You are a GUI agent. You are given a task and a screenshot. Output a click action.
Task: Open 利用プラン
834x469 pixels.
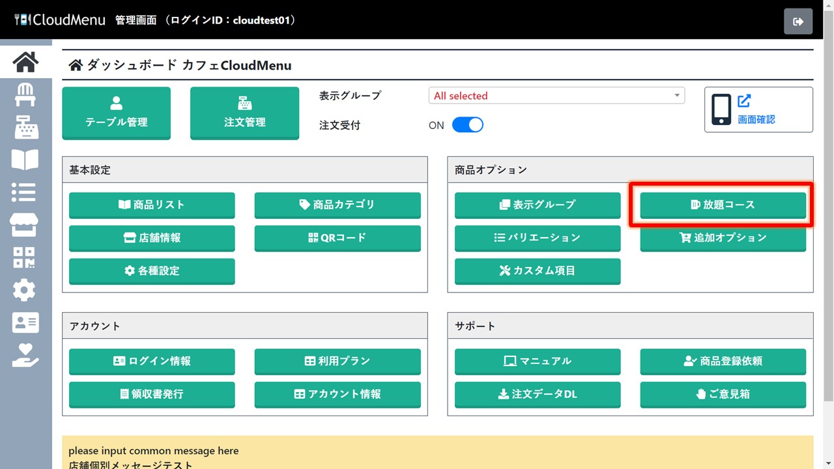pos(338,361)
